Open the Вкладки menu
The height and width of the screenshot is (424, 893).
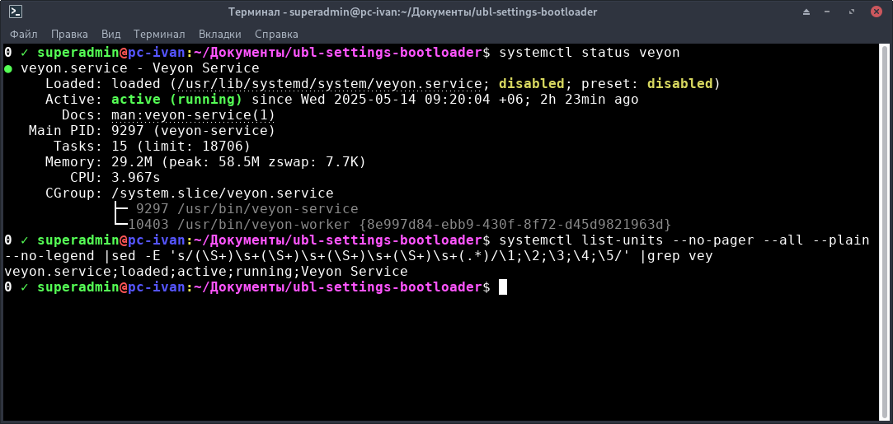coord(220,34)
